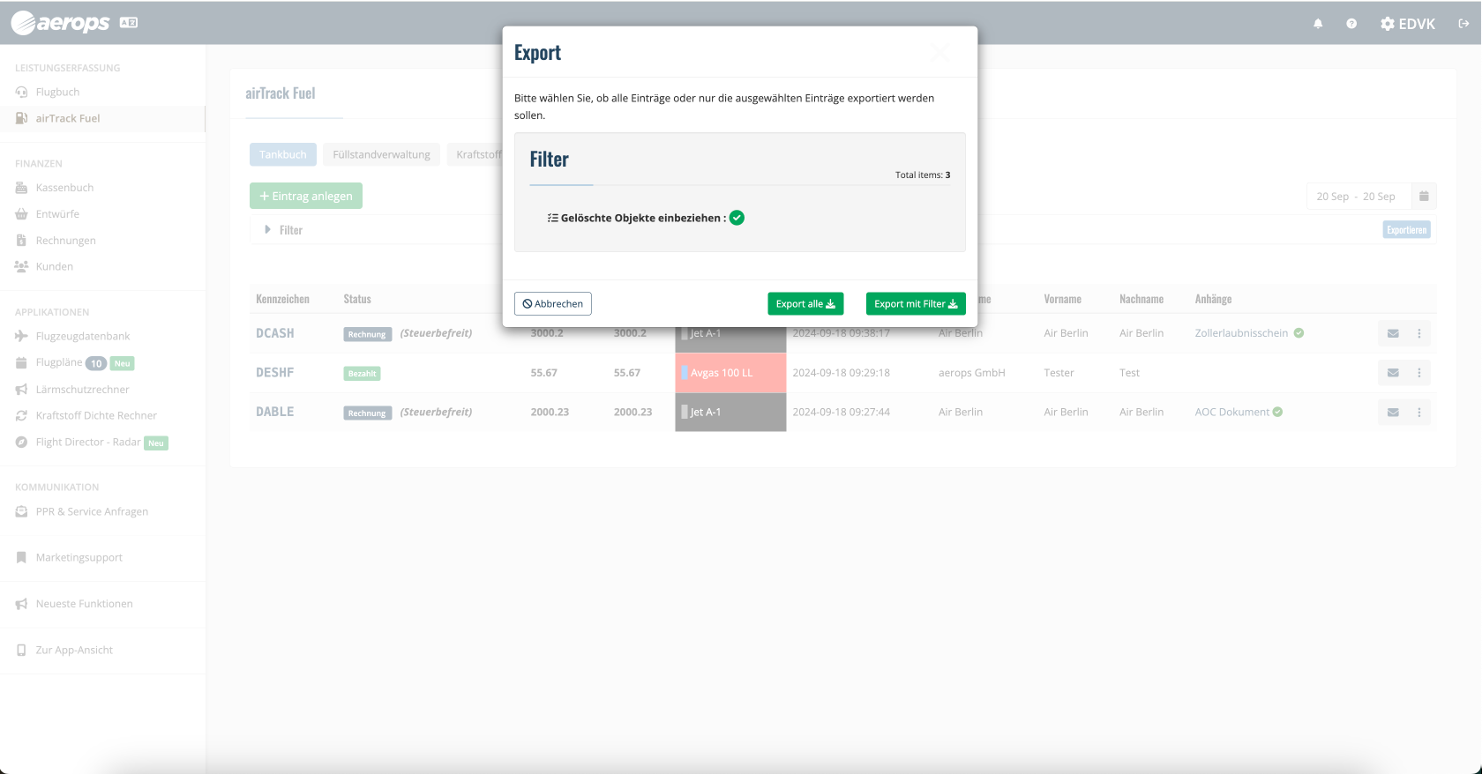The height and width of the screenshot is (774, 1482).
Task: Click Export alle button
Action: pyautogui.click(x=805, y=303)
